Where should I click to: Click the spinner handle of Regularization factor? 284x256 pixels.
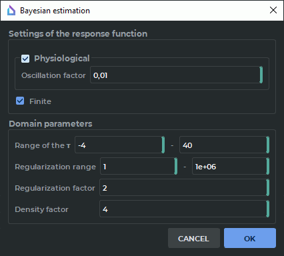point(268,187)
